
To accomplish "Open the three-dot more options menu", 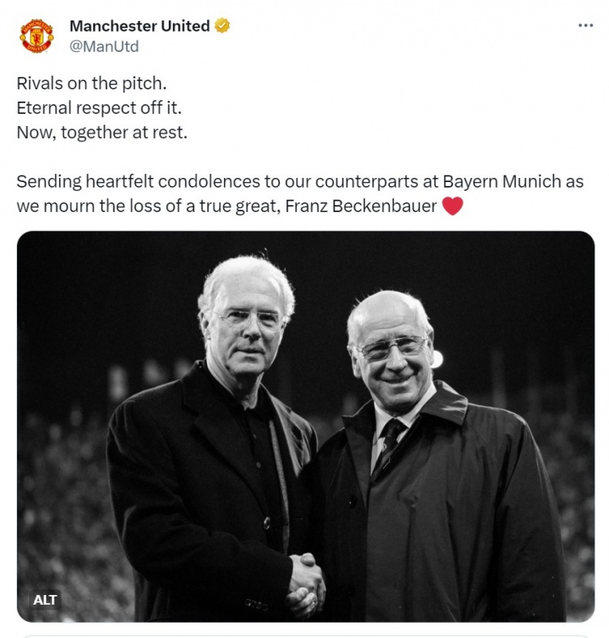I will [x=585, y=25].
